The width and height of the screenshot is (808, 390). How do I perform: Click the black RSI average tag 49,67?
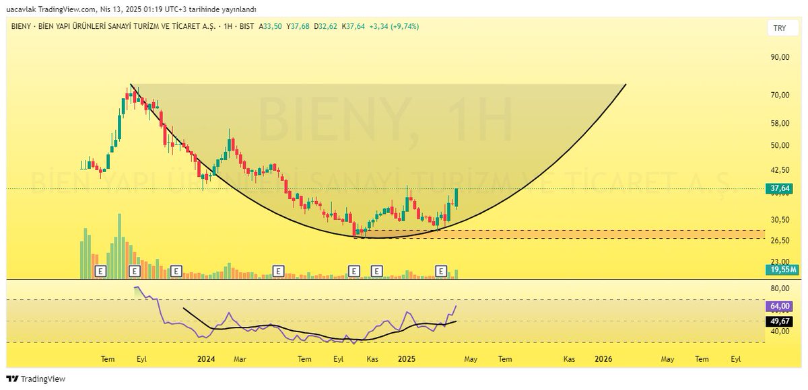point(780,321)
